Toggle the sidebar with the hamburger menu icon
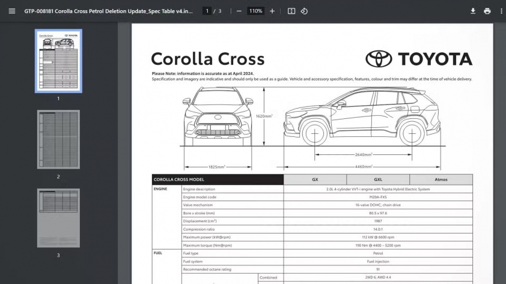The width and height of the screenshot is (506, 284). tap(12, 11)
